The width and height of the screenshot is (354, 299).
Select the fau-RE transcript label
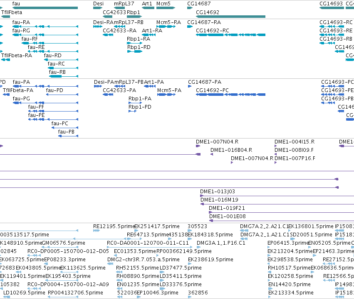tap(36, 47)
